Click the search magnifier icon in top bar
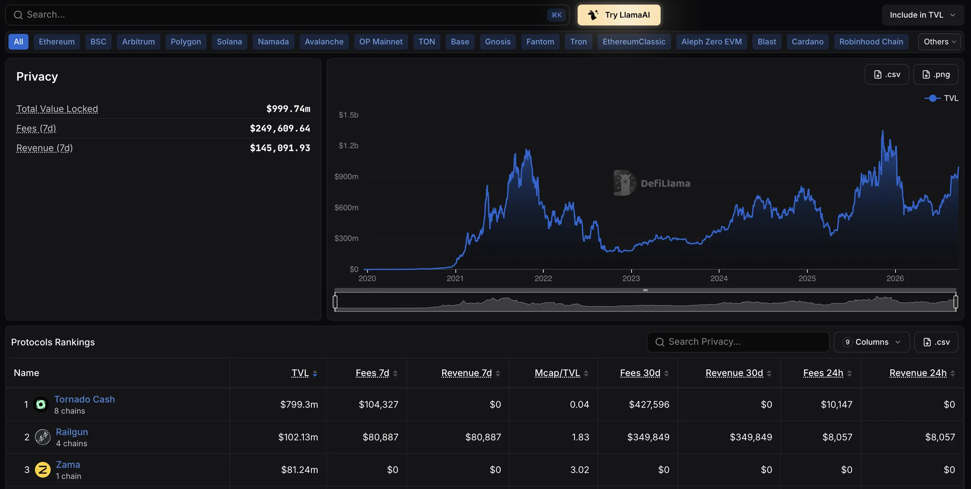Screen dimensions: 971x489 click(x=18, y=15)
